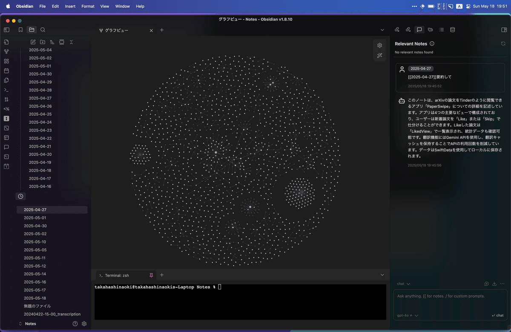Open the Bases database icon in right panel
The width and height of the screenshot is (511, 332).
[x=452, y=29]
